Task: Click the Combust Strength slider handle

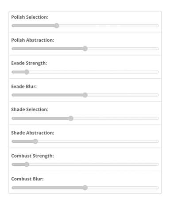Action: pyautogui.click(x=27, y=164)
